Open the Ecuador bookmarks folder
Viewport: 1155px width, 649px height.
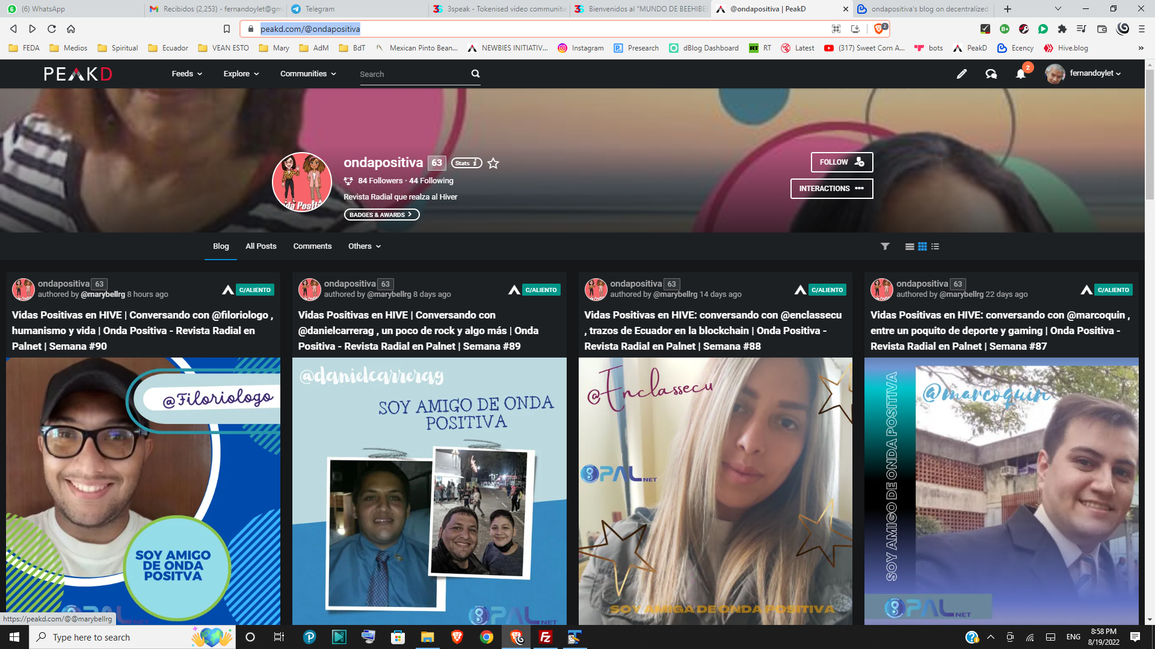click(x=168, y=48)
